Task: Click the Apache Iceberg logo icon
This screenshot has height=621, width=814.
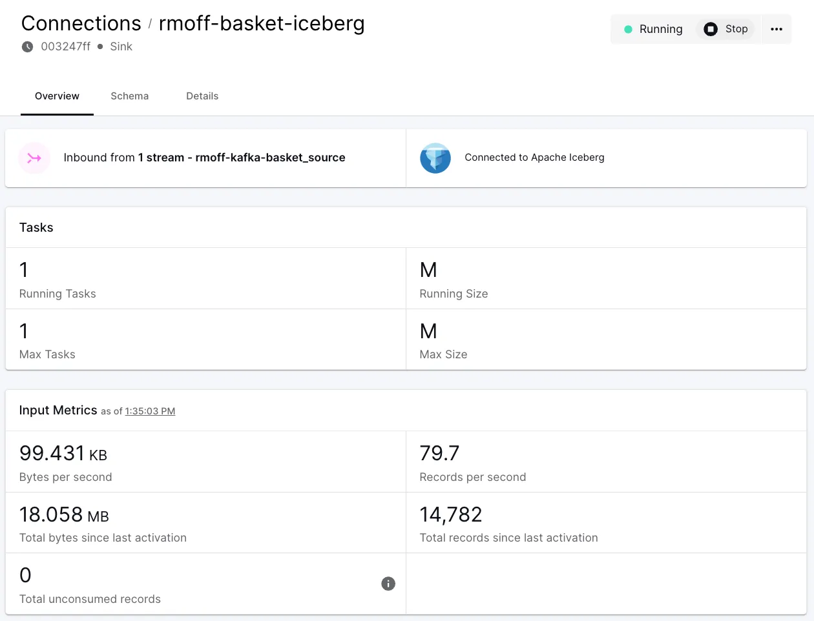Action: 435,158
